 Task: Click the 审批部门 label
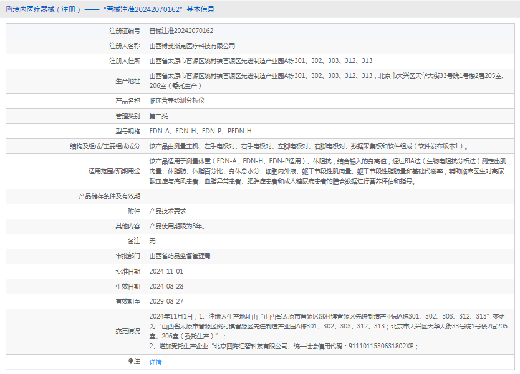pyautogui.click(x=128, y=256)
